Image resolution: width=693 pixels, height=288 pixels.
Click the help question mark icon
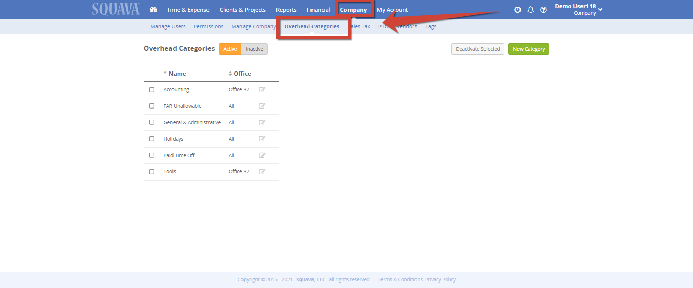tap(544, 10)
